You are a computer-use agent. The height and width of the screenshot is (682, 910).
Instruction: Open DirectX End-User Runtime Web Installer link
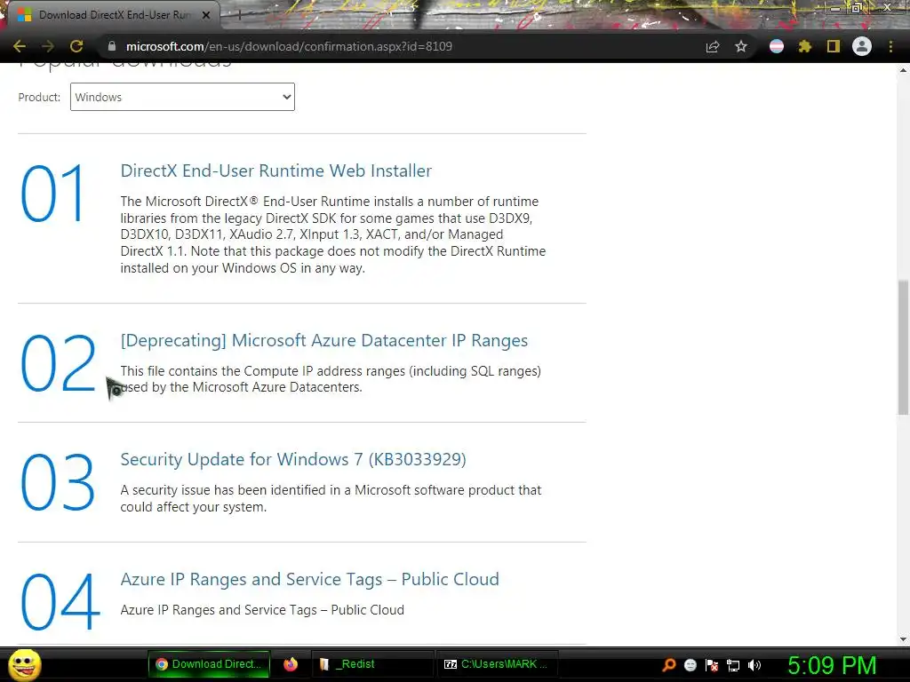[x=276, y=170]
